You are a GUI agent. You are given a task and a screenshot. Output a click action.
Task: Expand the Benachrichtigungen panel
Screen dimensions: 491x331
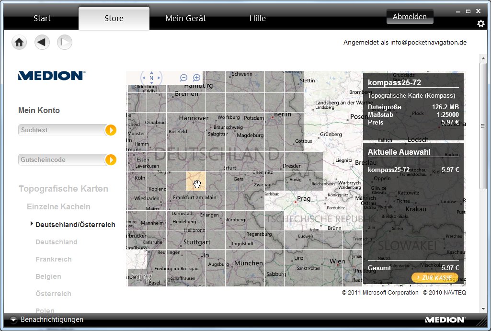coord(13,320)
